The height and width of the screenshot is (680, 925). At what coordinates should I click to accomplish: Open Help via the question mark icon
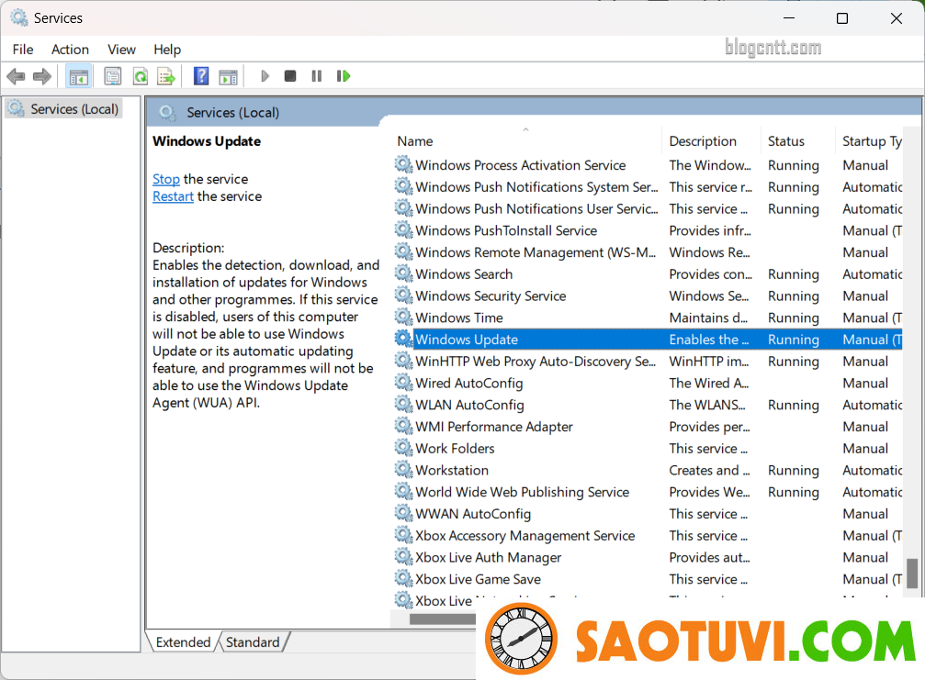click(x=201, y=76)
